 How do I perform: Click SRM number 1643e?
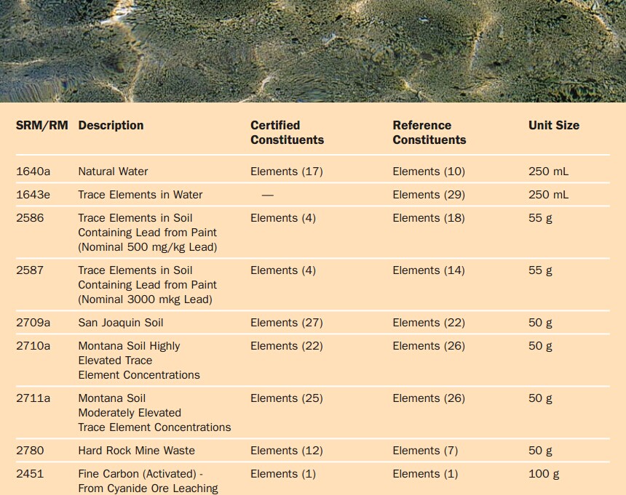(33, 195)
